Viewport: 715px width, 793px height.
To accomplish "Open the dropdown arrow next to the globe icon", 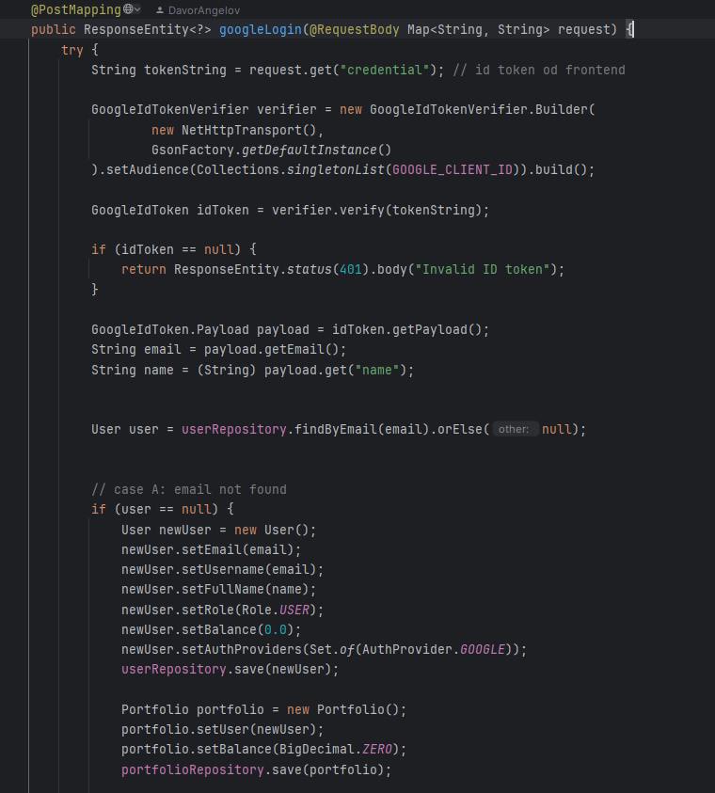I will point(138,9).
